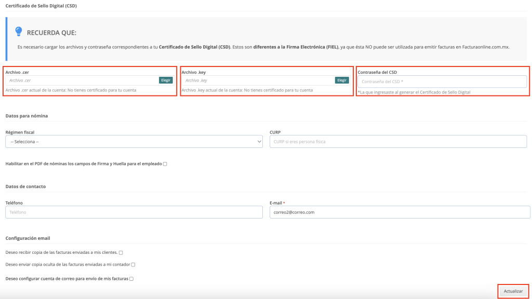Select the Teléfono input box
Screen dimensions: 532x299
[x=134, y=212]
